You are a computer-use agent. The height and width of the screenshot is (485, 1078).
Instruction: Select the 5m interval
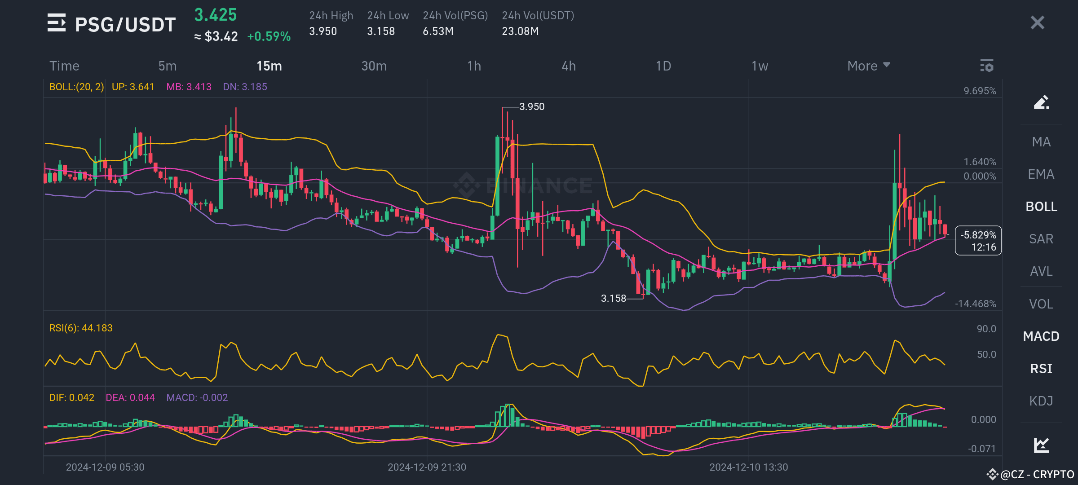coord(167,66)
